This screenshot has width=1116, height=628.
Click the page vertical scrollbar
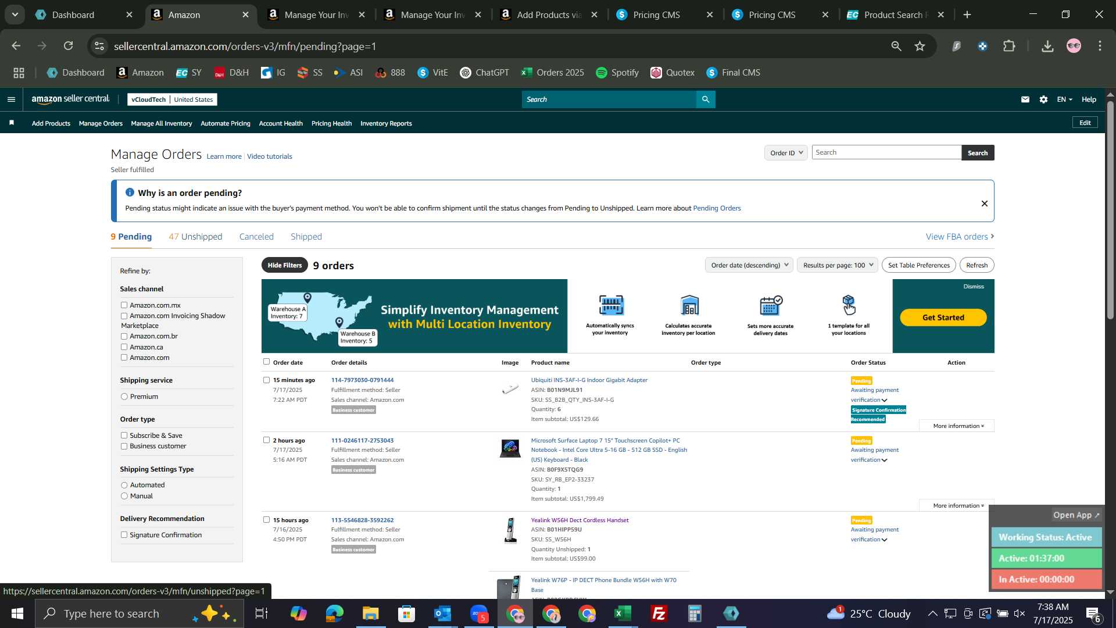click(x=1110, y=209)
